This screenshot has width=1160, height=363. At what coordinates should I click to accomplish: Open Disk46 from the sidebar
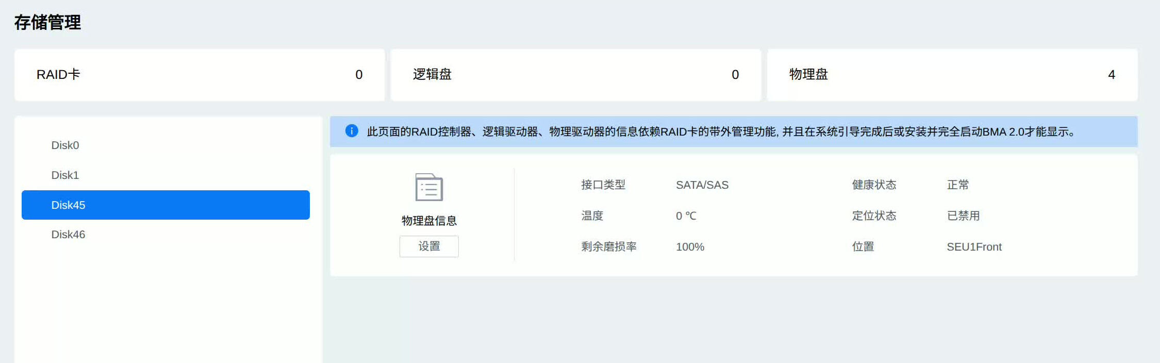pos(68,235)
